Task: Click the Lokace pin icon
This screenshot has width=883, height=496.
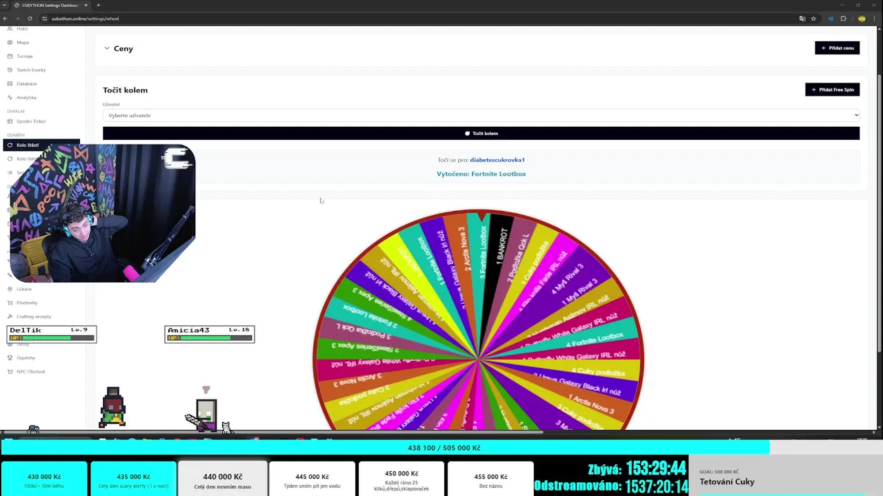Action: [10, 289]
